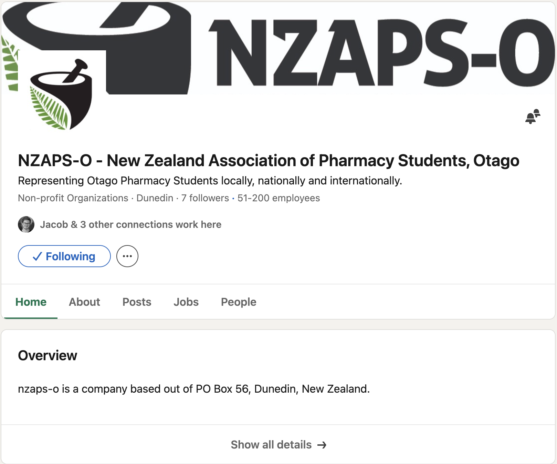
Task: Click the 51-200 employees link
Action: (278, 198)
